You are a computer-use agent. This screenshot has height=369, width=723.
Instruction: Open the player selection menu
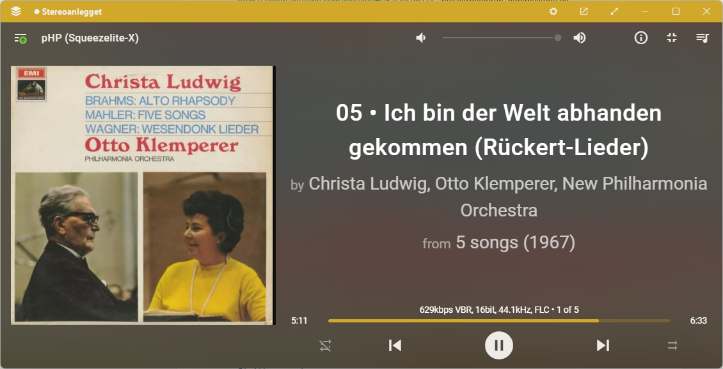coord(20,38)
